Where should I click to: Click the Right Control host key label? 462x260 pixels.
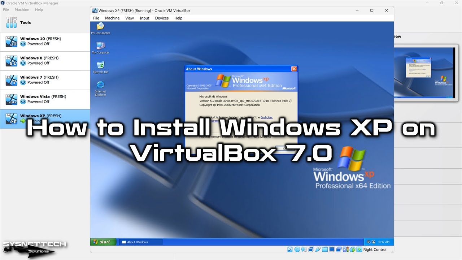click(x=375, y=250)
